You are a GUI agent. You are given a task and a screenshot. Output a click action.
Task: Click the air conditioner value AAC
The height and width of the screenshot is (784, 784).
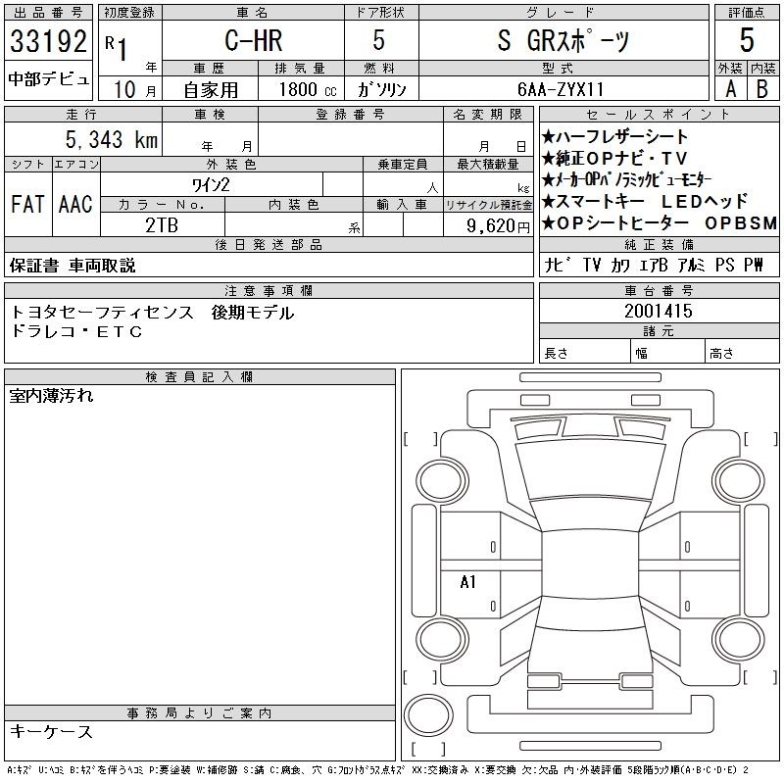75,204
